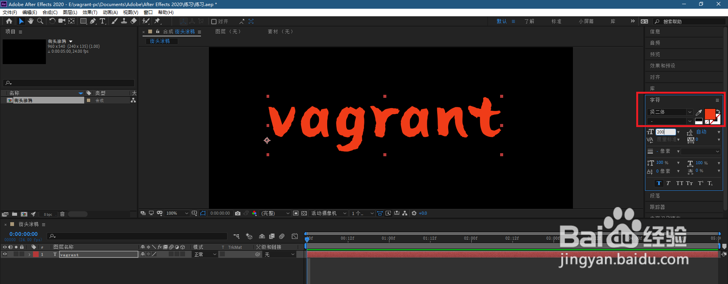Select the Rotation tool
This screenshot has width=728, height=284.
tap(52, 21)
